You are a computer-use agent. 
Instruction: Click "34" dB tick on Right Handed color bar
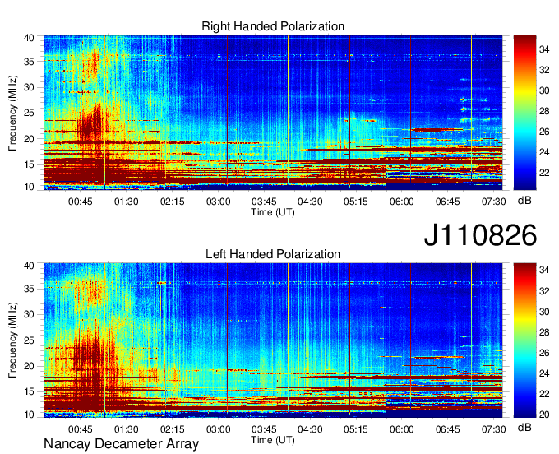(544, 49)
